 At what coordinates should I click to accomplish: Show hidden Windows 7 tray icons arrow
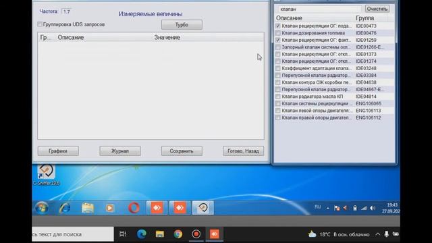(x=327, y=209)
